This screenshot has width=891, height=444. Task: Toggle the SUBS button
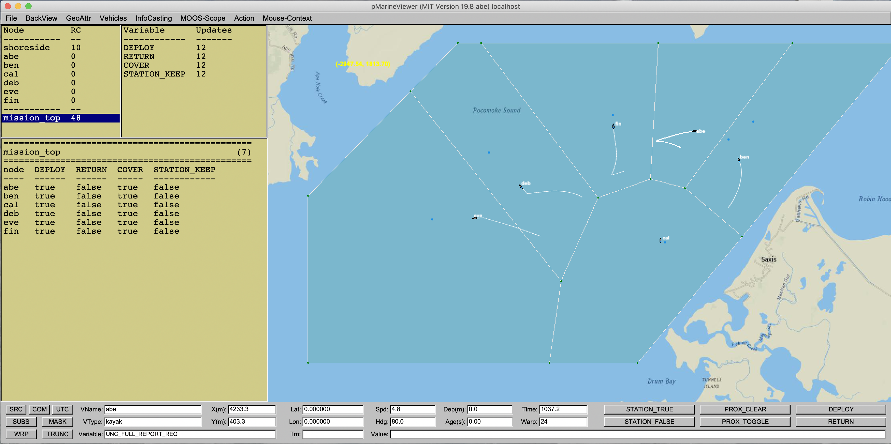21,422
